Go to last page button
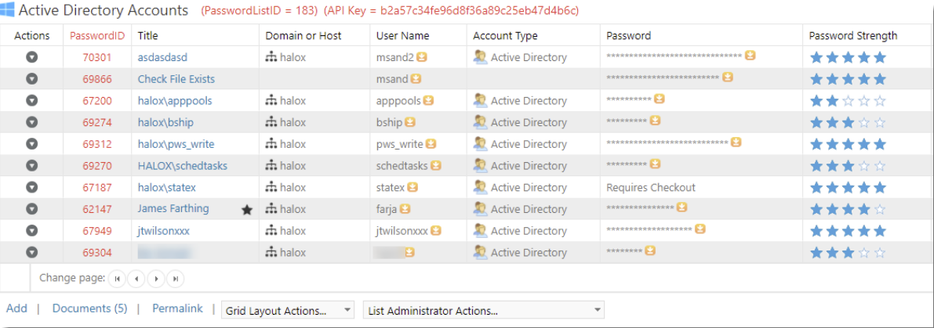Screen dimensions: 934x328 tap(175, 278)
